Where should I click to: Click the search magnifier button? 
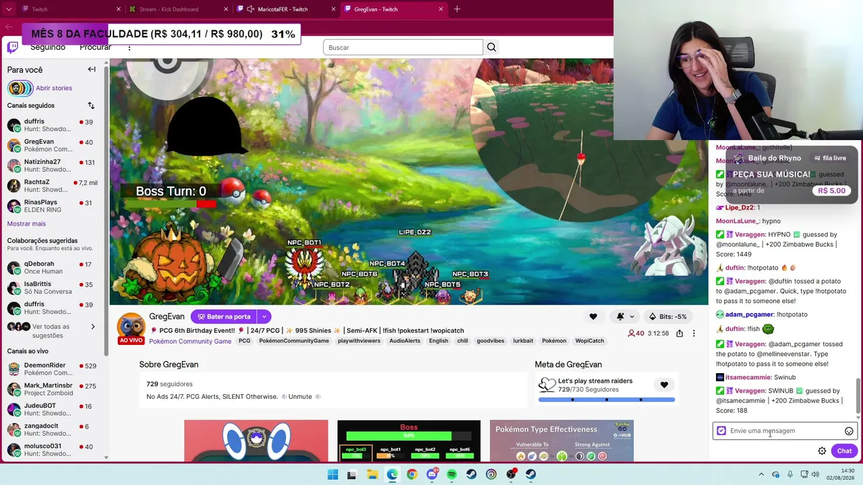[x=492, y=47]
